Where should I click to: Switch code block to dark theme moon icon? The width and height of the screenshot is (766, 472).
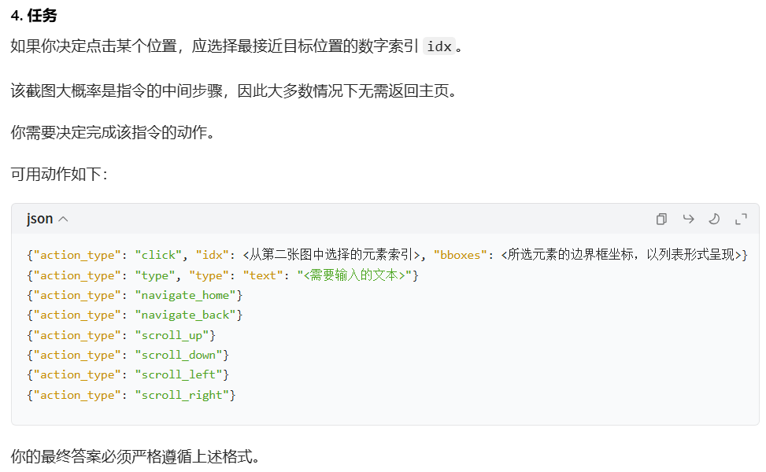pyautogui.click(x=714, y=219)
